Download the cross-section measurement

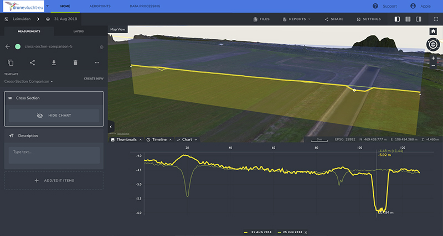click(x=54, y=62)
